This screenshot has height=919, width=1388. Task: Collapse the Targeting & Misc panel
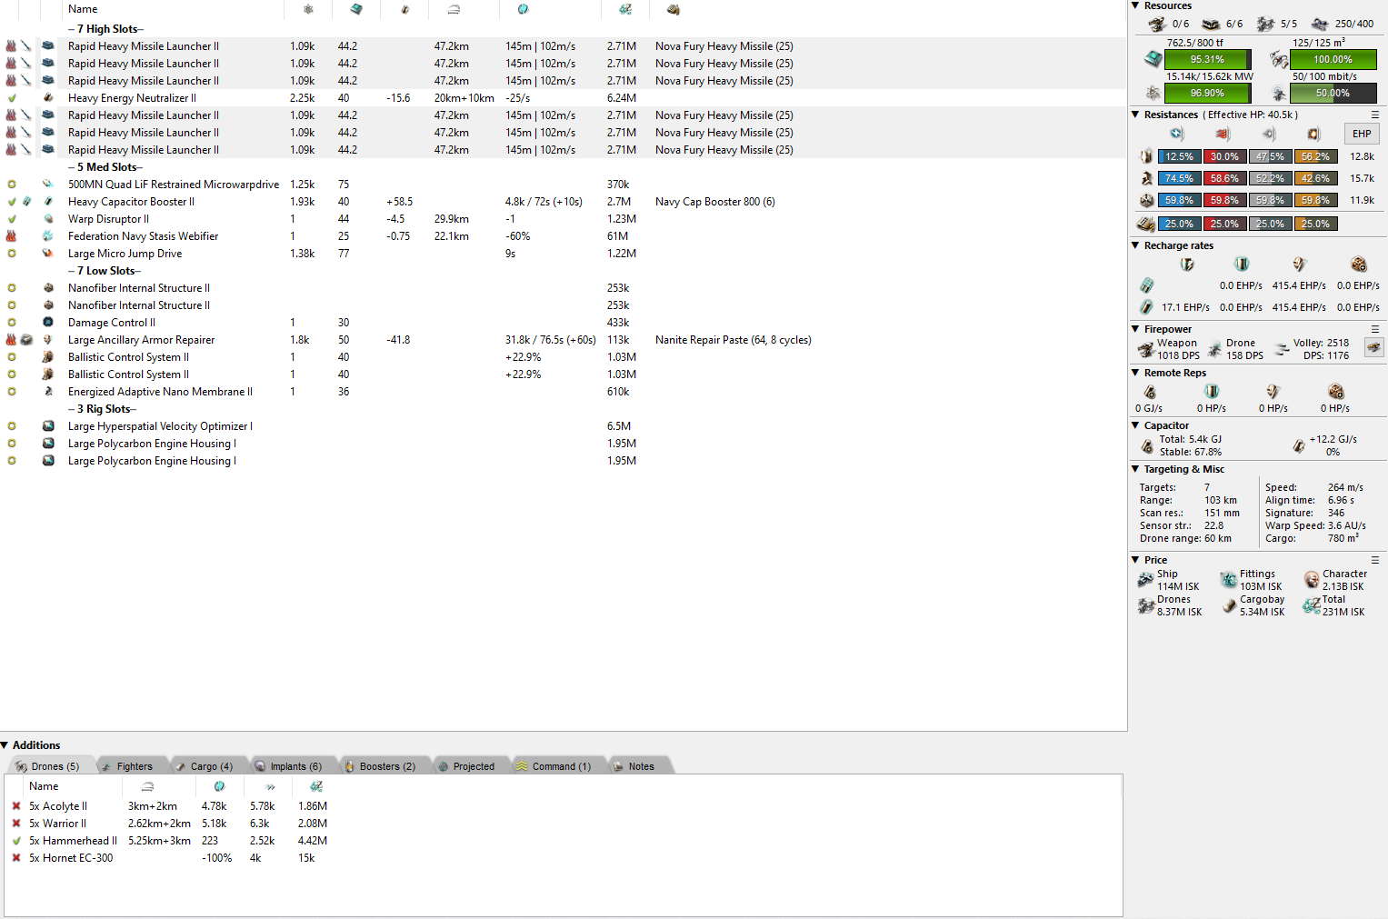pyautogui.click(x=1135, y=469)
